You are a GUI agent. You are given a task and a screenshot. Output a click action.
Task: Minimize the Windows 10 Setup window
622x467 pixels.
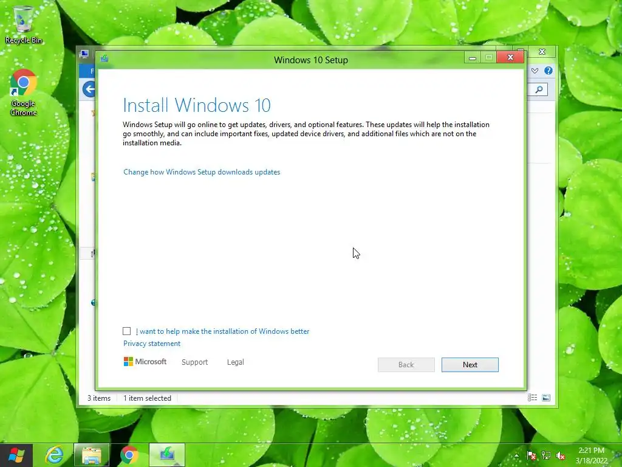[x=473, y=58]
